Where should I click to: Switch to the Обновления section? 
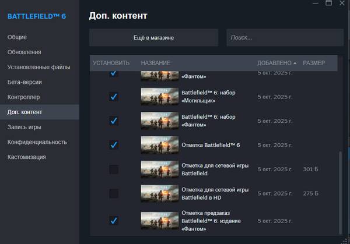pos(24,52)
